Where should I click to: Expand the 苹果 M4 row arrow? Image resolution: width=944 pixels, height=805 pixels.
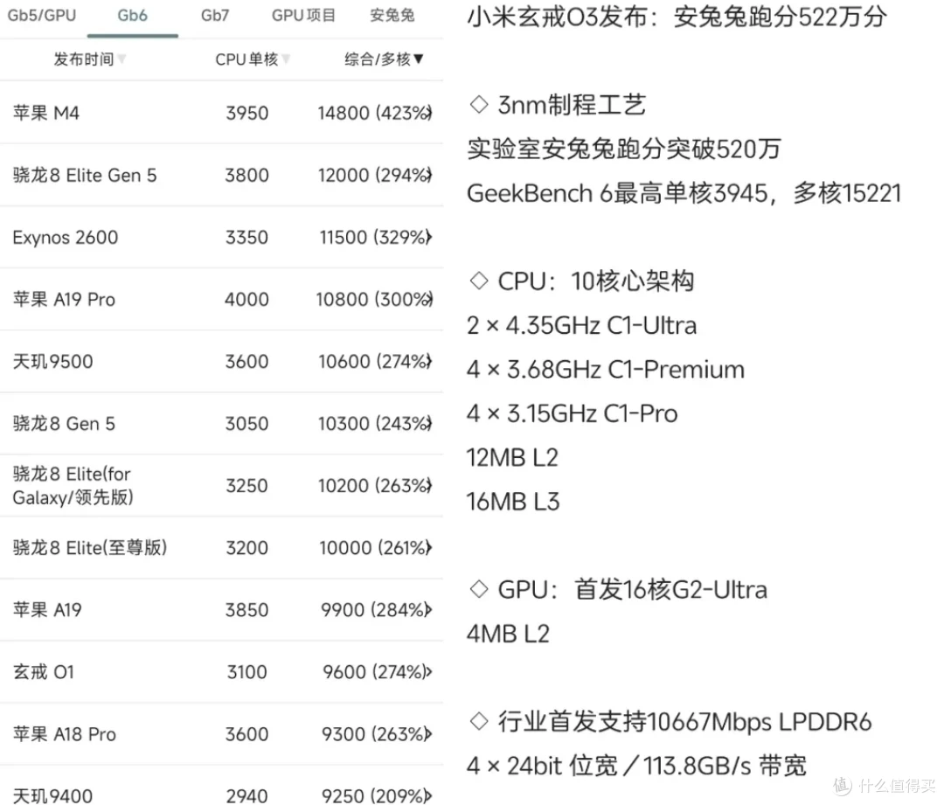tap(428, 114)
